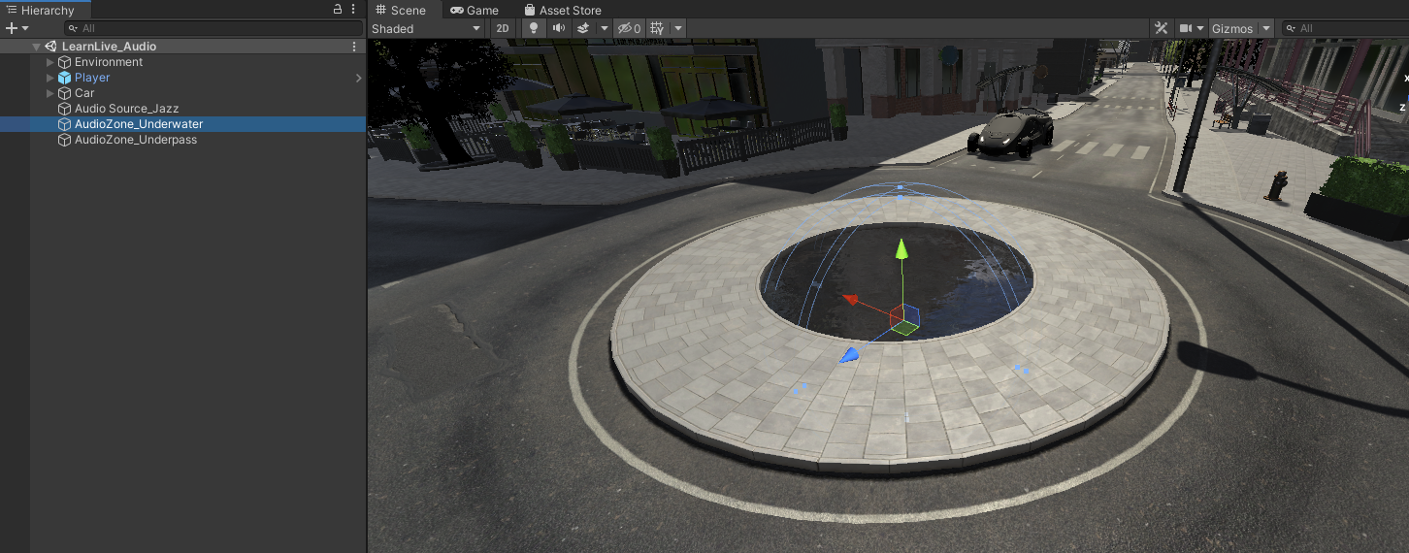Click the AudioZone_Underpass cube icon
The image size is (1409, 553).
click(65, 140)
